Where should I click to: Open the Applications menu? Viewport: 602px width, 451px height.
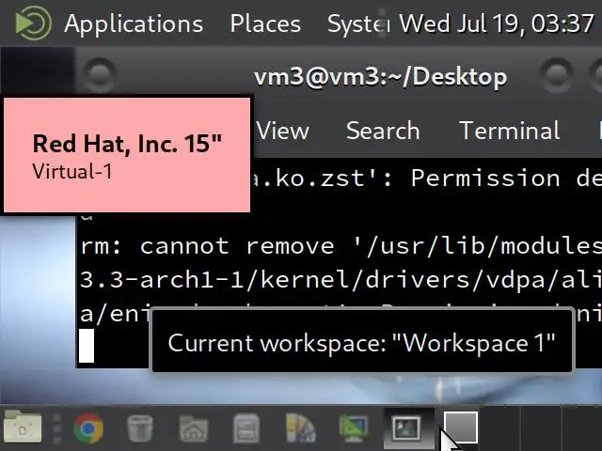[x=134, y=24]
